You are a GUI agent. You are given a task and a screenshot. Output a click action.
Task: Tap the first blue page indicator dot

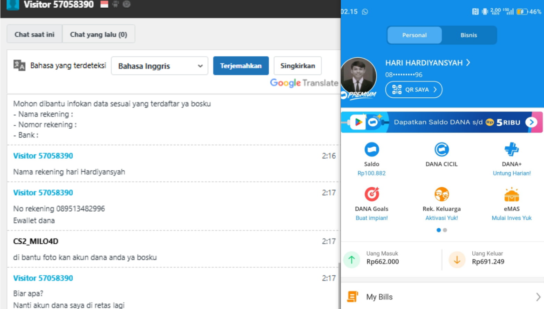click(x=439, y=230)
